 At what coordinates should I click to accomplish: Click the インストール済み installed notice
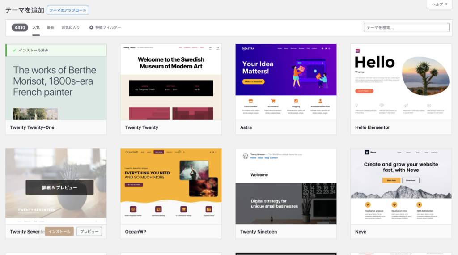click(56, 50)
